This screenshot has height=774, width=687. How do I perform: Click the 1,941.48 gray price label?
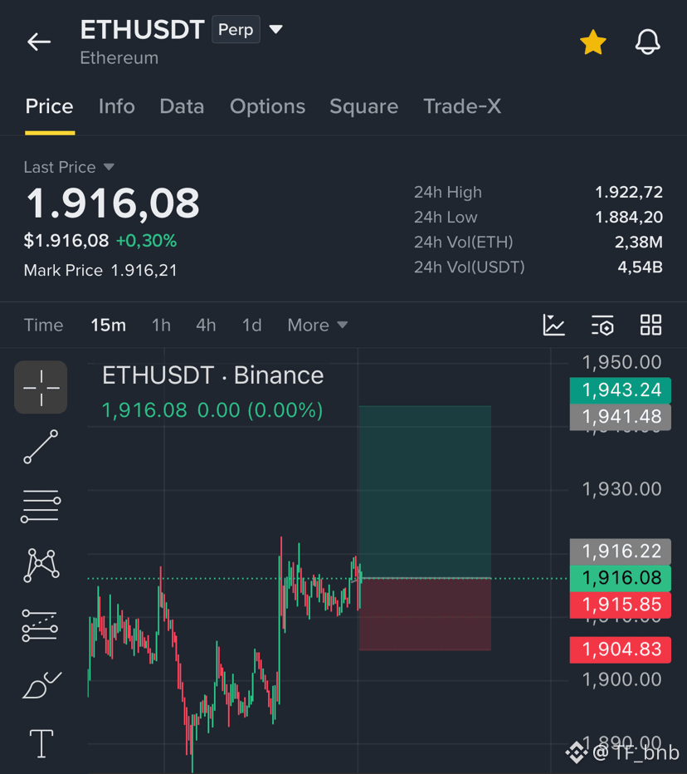(621, 417)
